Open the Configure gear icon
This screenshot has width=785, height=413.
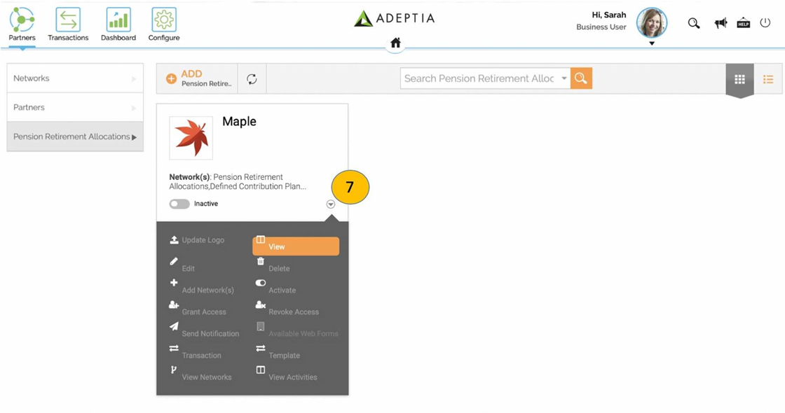[164, 20]
